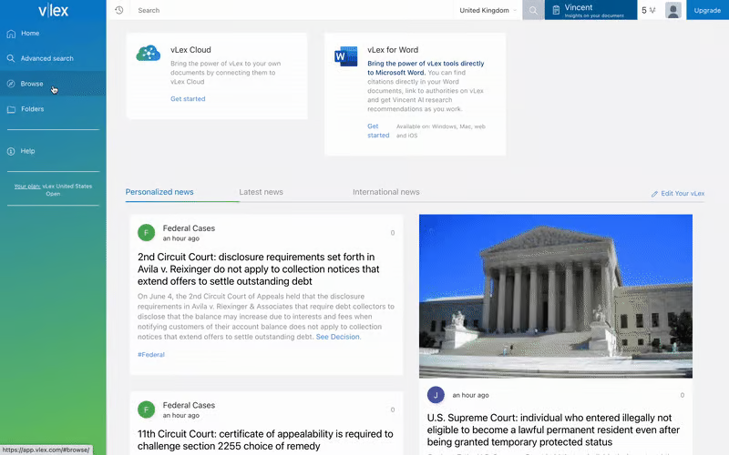The width and height of the screenshot is (729, 455).
Task: Click the purple J author avatar
Action: pos(436,395)
